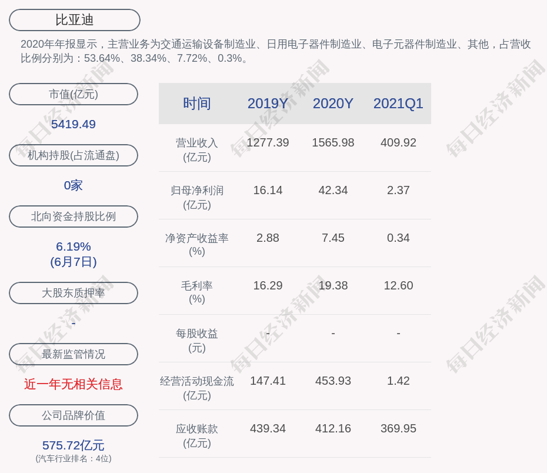Click the 毛利率(%) row label
This screenshot has width=547, height=473.
197,292
